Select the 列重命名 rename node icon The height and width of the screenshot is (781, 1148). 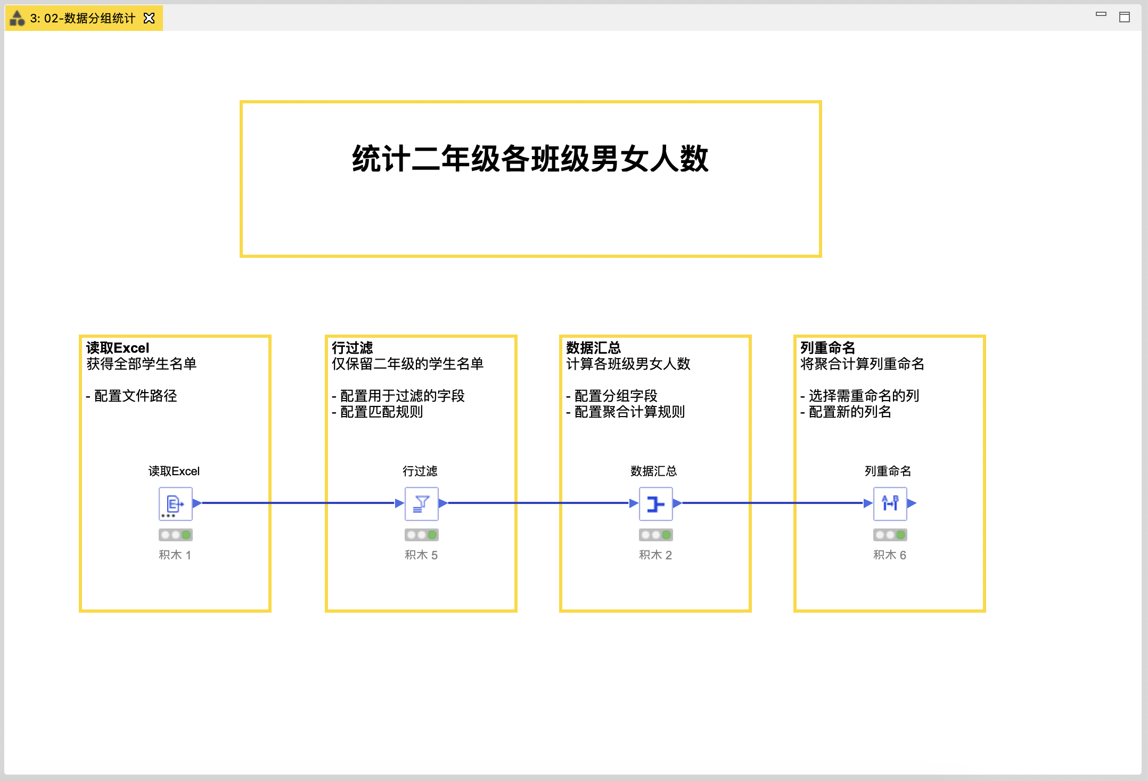(x=890, y=502)
